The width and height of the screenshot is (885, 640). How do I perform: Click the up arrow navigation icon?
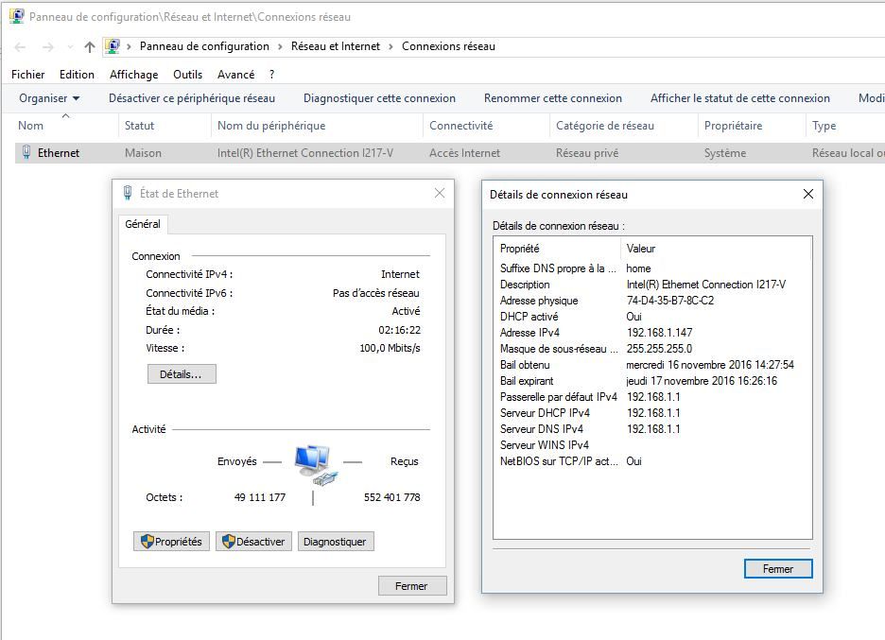[90, 46]
